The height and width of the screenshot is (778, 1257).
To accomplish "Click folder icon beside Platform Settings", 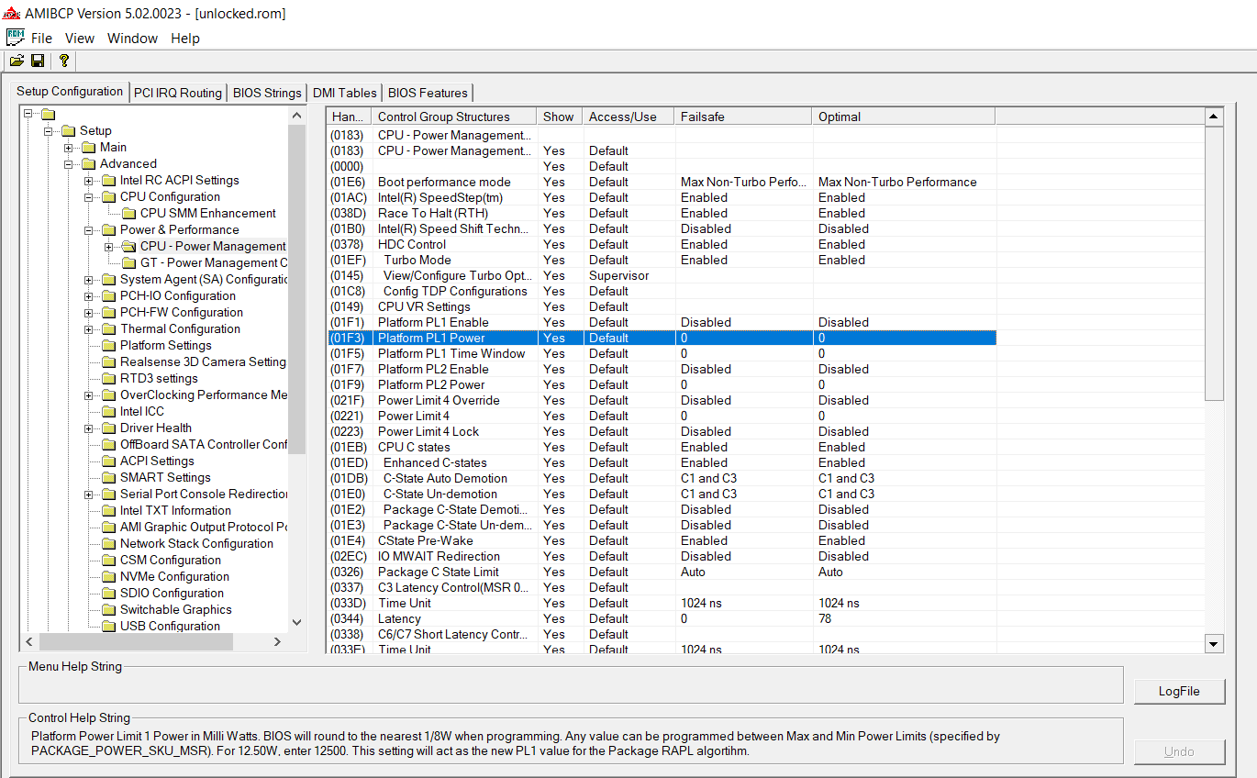I will coord(108,346).
